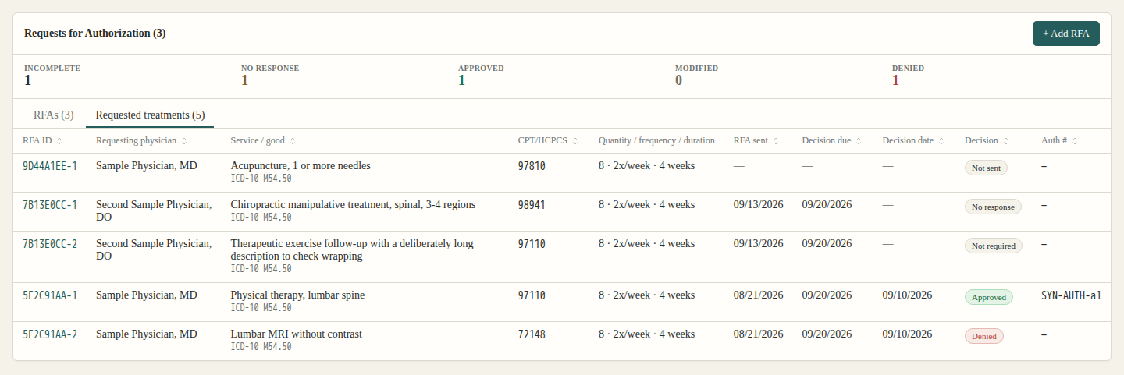1124x375 pixels.
Task: Click the Denied summary count at top
Action: [895, 80]
